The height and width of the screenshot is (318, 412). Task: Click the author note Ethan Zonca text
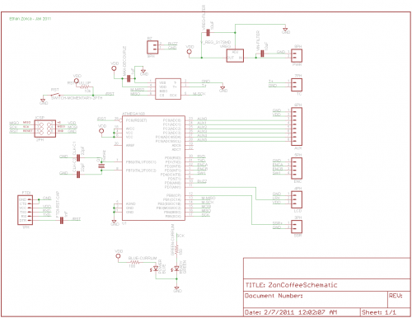[x=30, y=19]
